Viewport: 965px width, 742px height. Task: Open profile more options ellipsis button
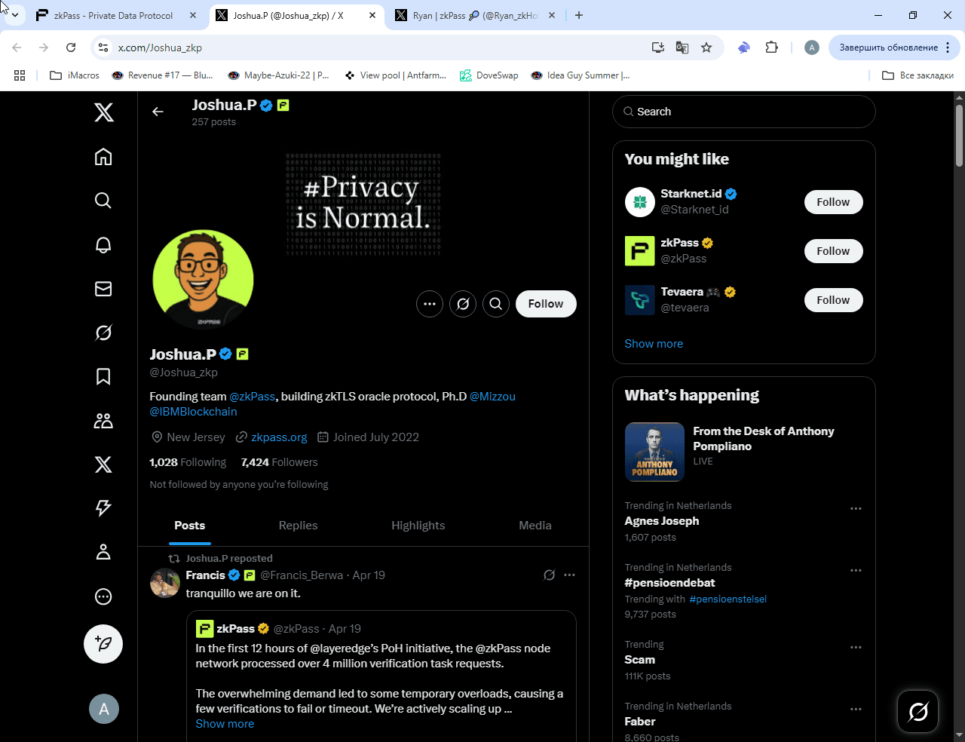pyautogui.click(x=430, y=304)
